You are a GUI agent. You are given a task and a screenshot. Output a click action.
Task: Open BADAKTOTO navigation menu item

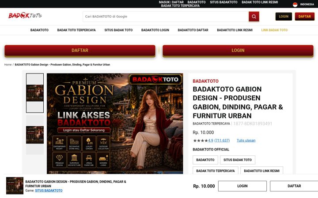click(x=39, y=30)
